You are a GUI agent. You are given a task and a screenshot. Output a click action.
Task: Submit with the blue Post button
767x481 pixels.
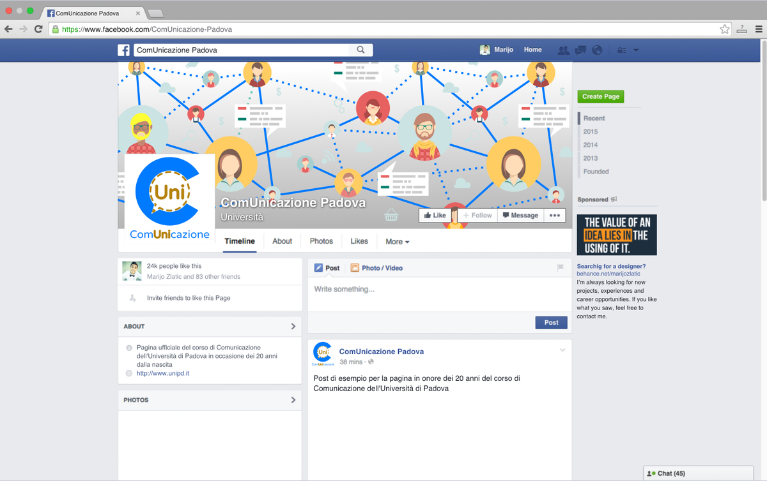click(x=552, y=322)
